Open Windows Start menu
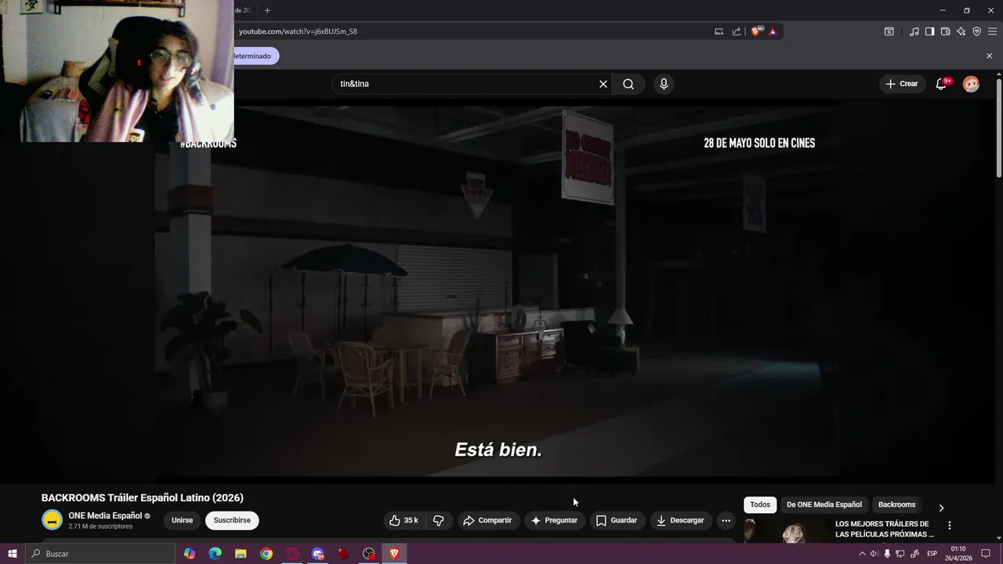Image resolution: width=1003 pixels, height=564 pixels. point(12,554)
